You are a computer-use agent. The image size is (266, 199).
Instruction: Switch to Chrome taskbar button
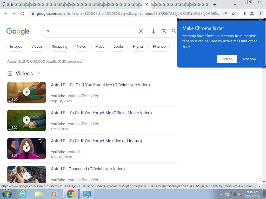(x=71, y=194)
